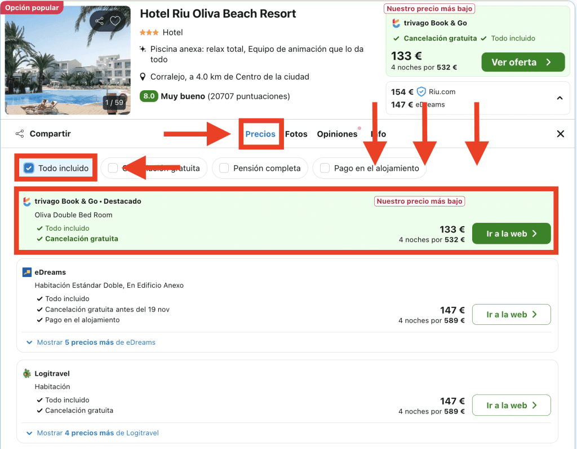Close the details panel with the X
The image size is (577, 449).
[560, 134]
